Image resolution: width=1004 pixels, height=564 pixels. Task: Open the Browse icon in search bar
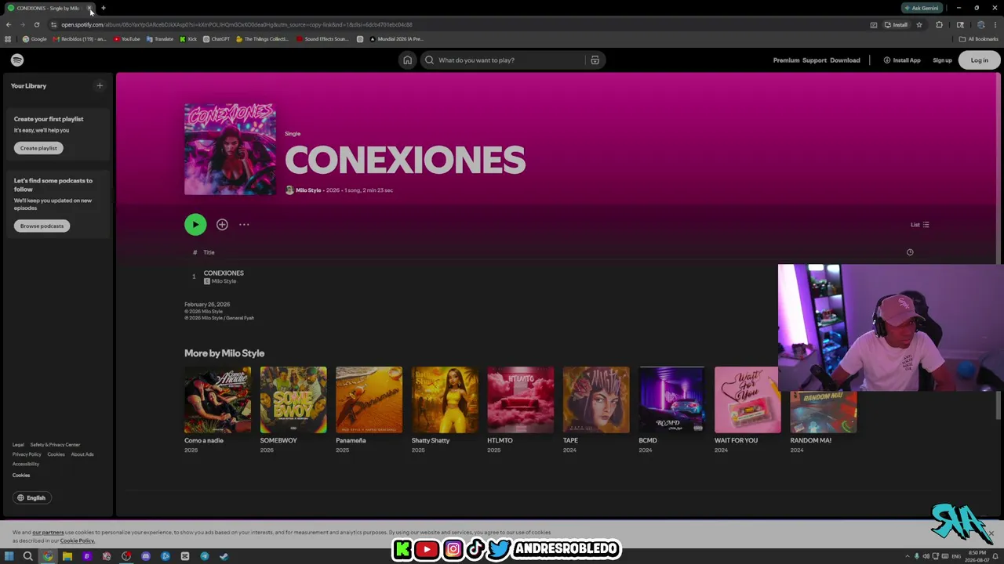click(595, 60)
